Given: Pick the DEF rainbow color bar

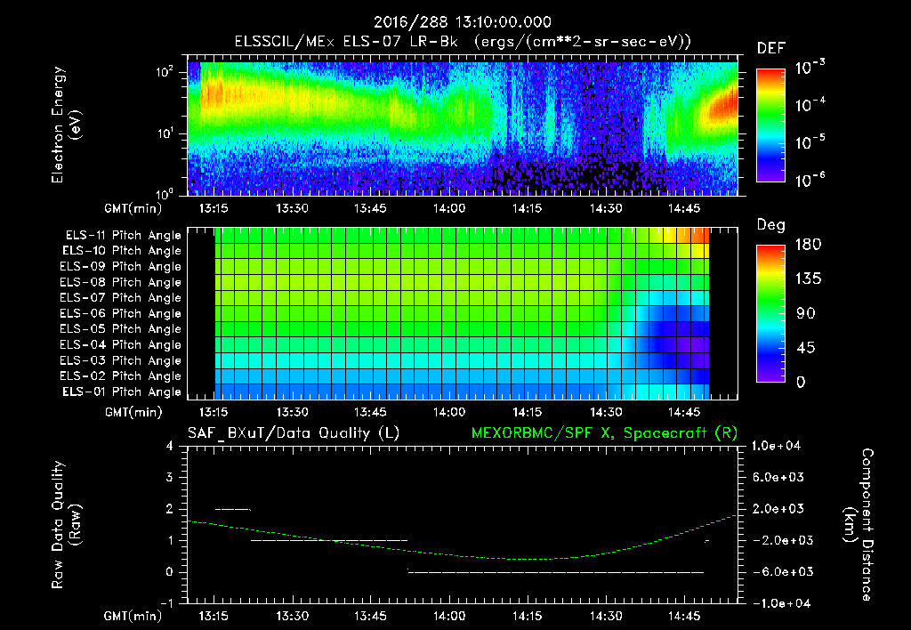Looking at the screenshot, I should click(x=770, y=125).
